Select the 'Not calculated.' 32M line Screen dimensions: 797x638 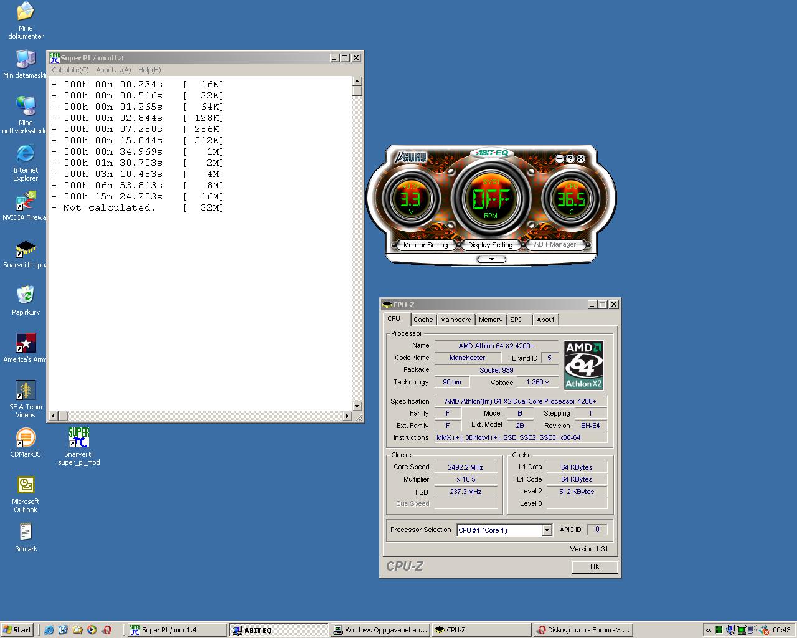(138, 207)
